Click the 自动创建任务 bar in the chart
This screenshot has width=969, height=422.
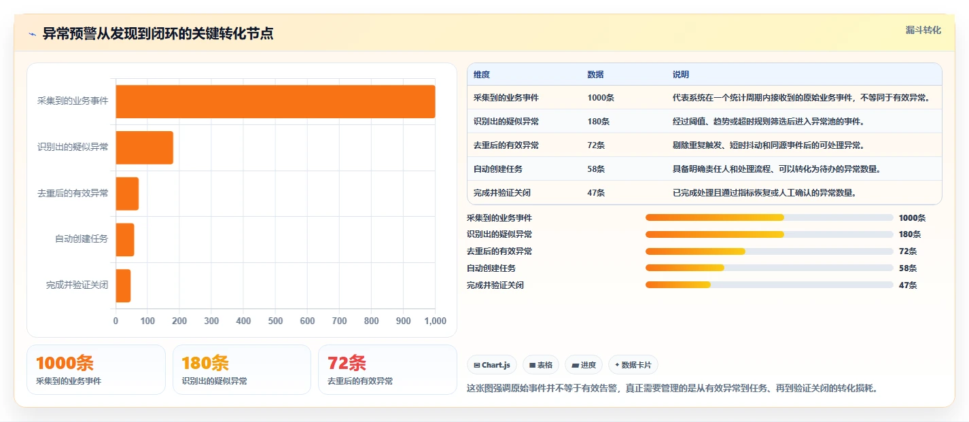(x=125, y=239)
